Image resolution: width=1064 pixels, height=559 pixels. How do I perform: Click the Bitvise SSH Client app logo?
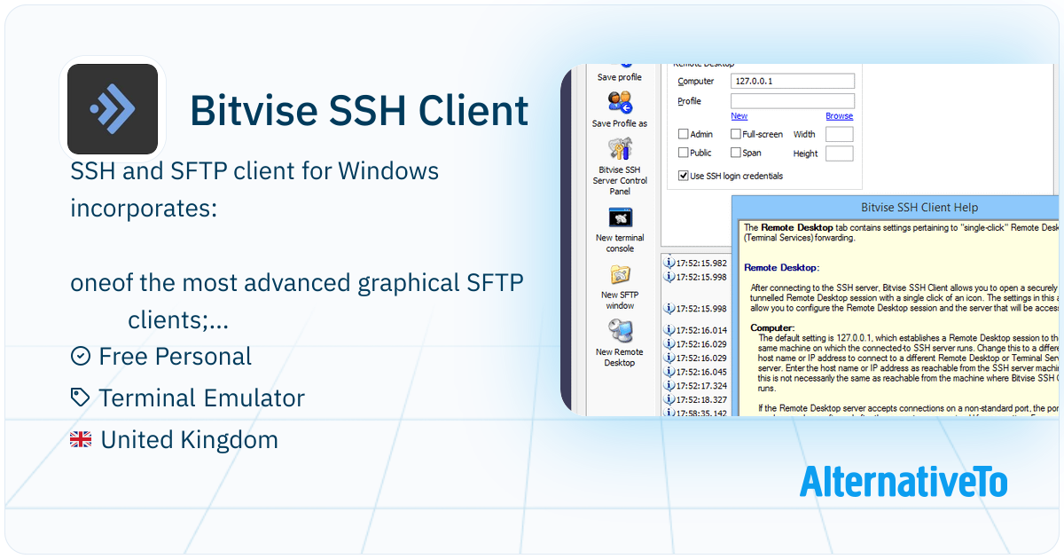[x=113, y=109]
